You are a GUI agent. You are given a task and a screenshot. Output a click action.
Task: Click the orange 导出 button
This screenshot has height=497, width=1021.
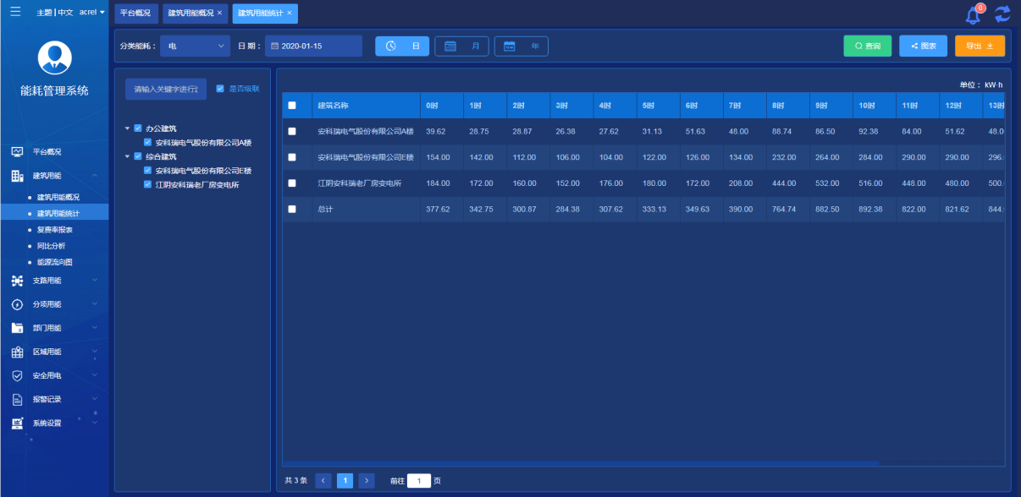[980, 46]
